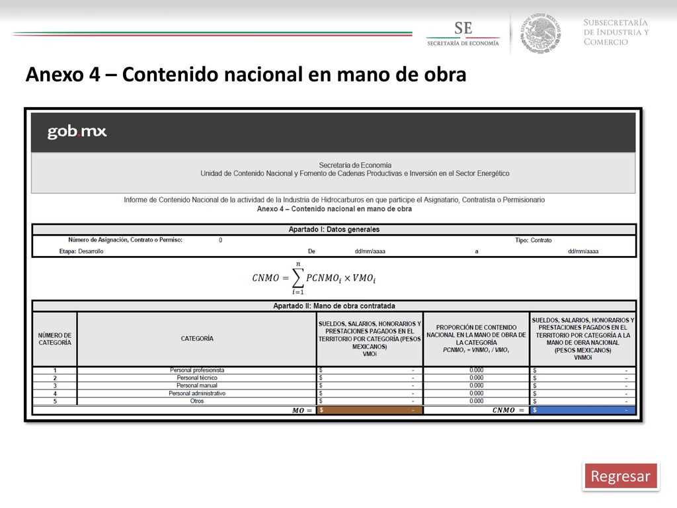
Task: Click the 0.000 proportion for Personal manual
Action: tap(476, 386)
